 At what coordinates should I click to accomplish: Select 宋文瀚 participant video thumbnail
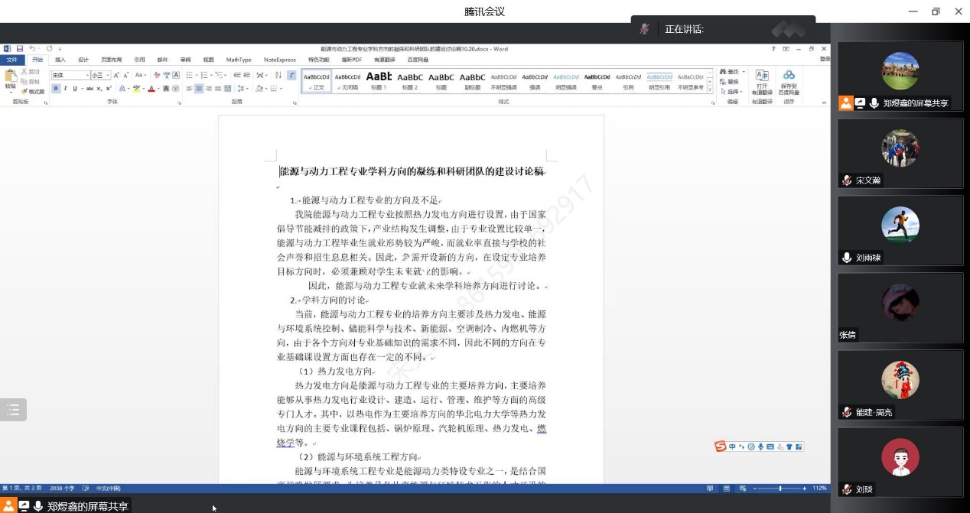coord(900,153)
